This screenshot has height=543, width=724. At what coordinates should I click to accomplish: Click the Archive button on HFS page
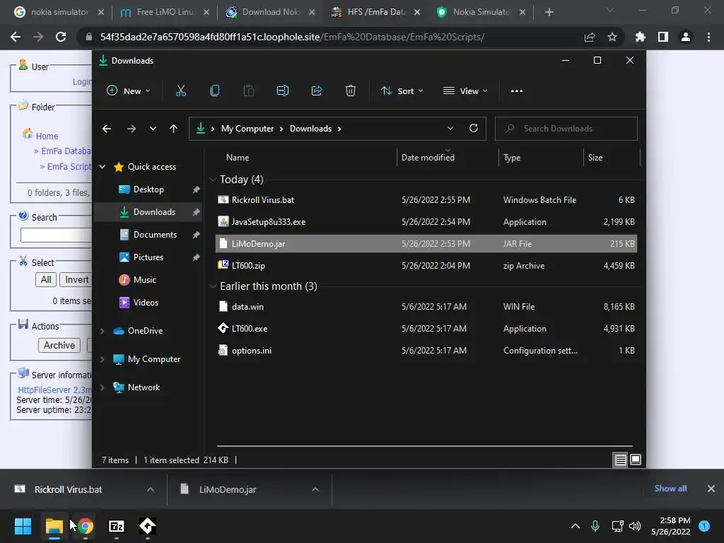pos(59,345)
